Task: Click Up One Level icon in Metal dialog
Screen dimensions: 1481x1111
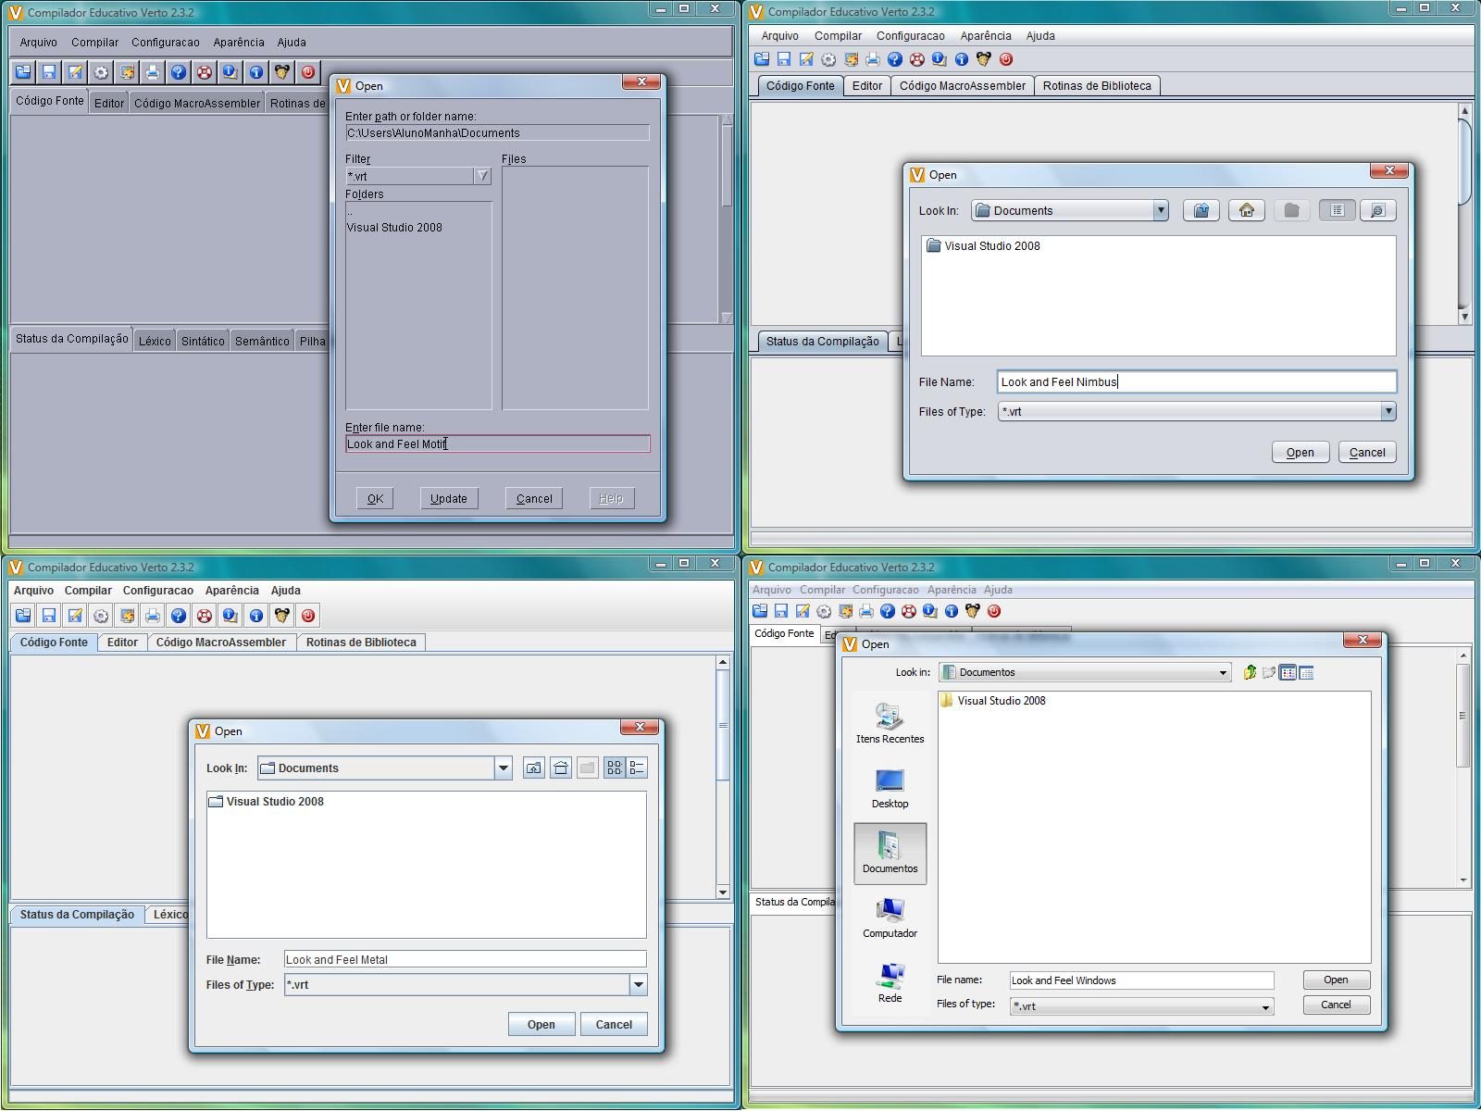Action: [533, 768]
